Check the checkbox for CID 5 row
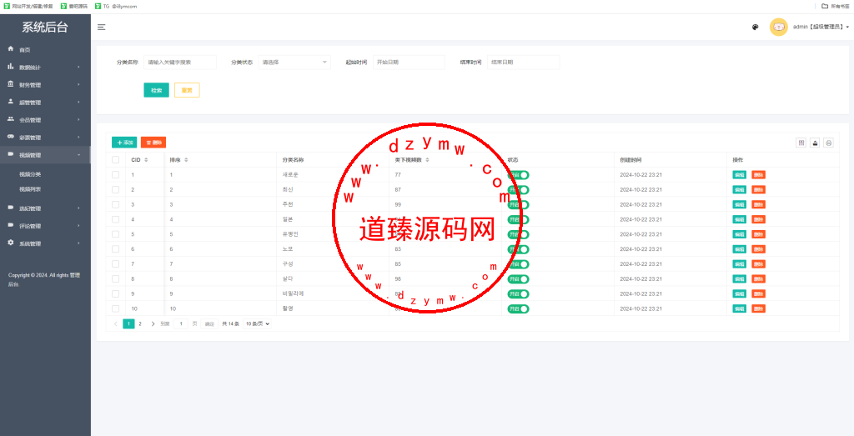854x436 pixels. coord(115,234)
